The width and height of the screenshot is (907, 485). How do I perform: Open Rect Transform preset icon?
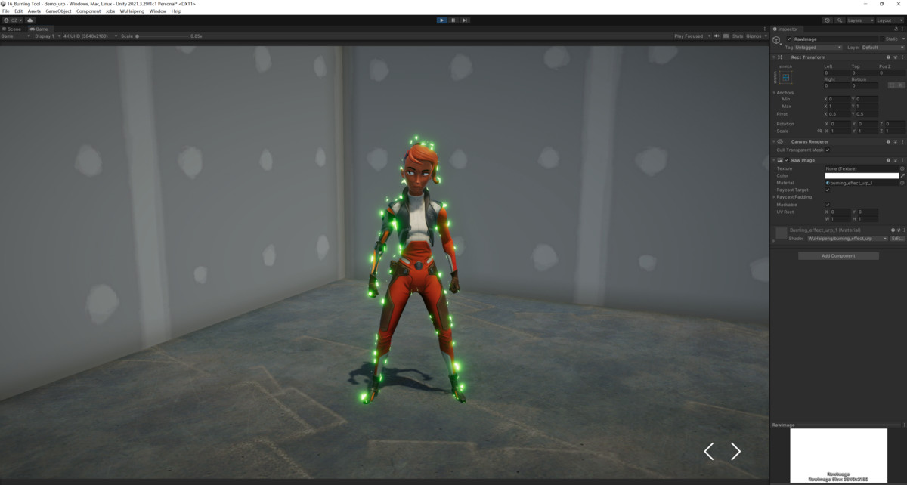pos(896,57)
